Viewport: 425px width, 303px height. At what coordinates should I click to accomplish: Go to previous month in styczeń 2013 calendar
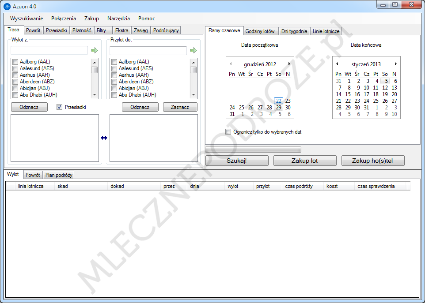(337, 64)
